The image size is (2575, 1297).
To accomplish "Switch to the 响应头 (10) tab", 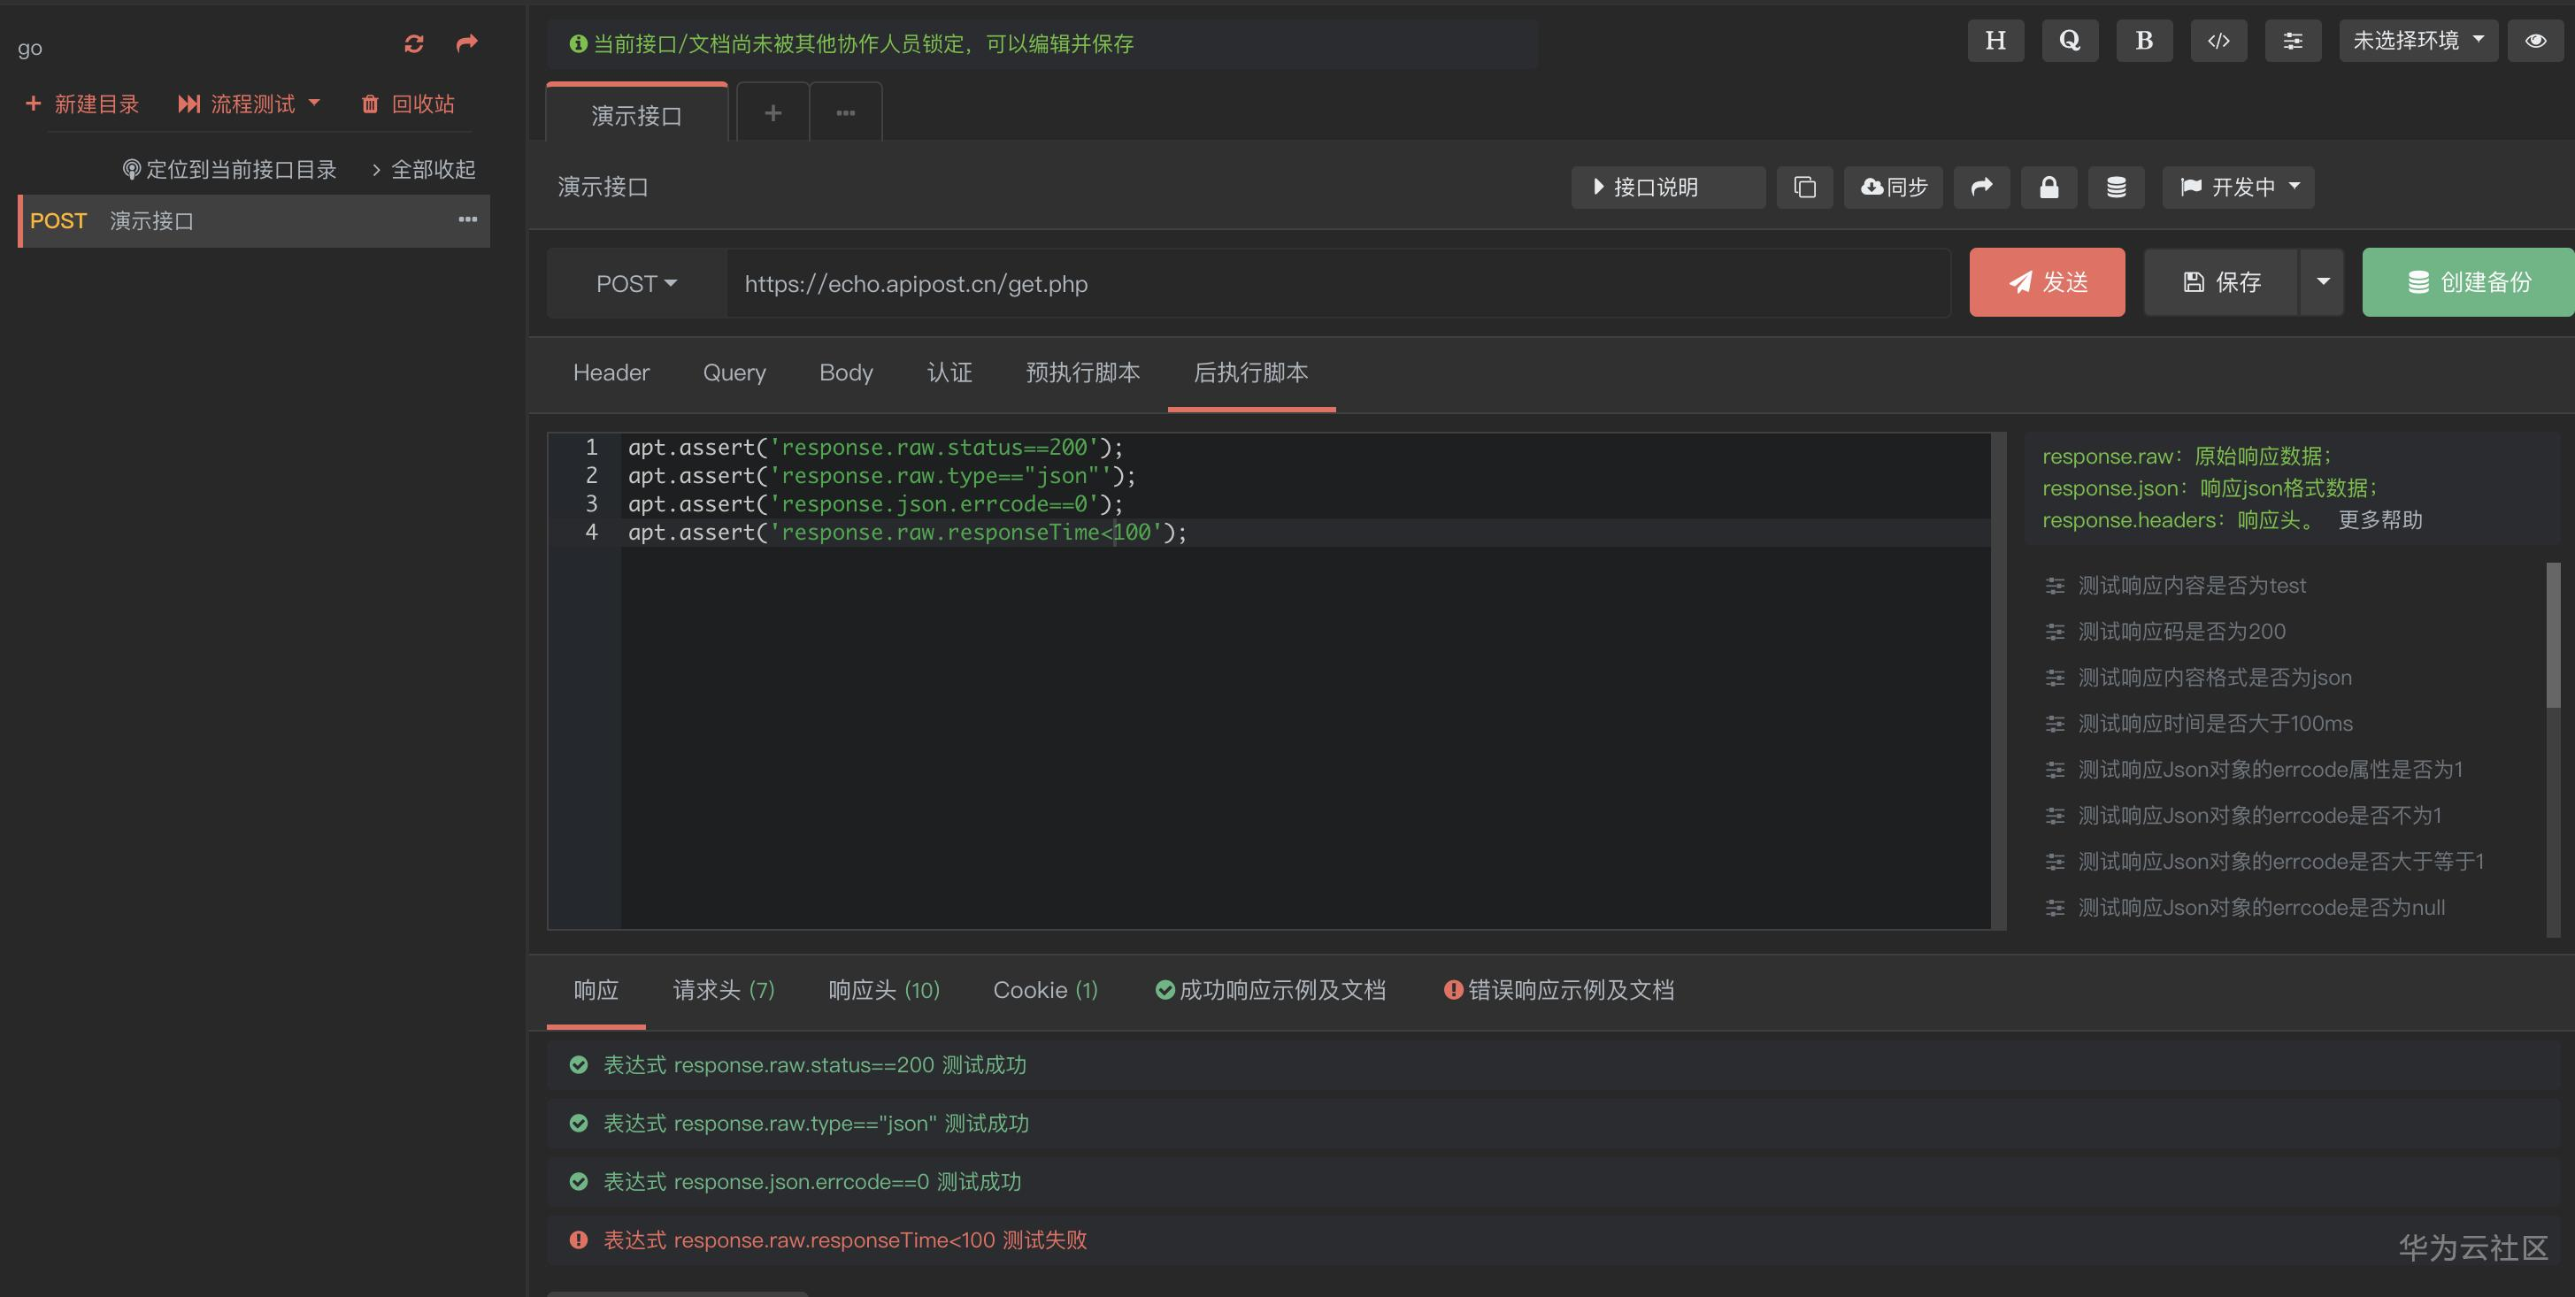I will point(884,990).
